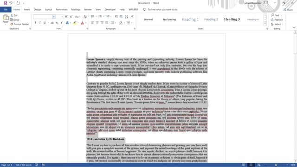The image size is (297, 167).
Task: Activate the Format Painter
Action: click(x=19, y=24)
